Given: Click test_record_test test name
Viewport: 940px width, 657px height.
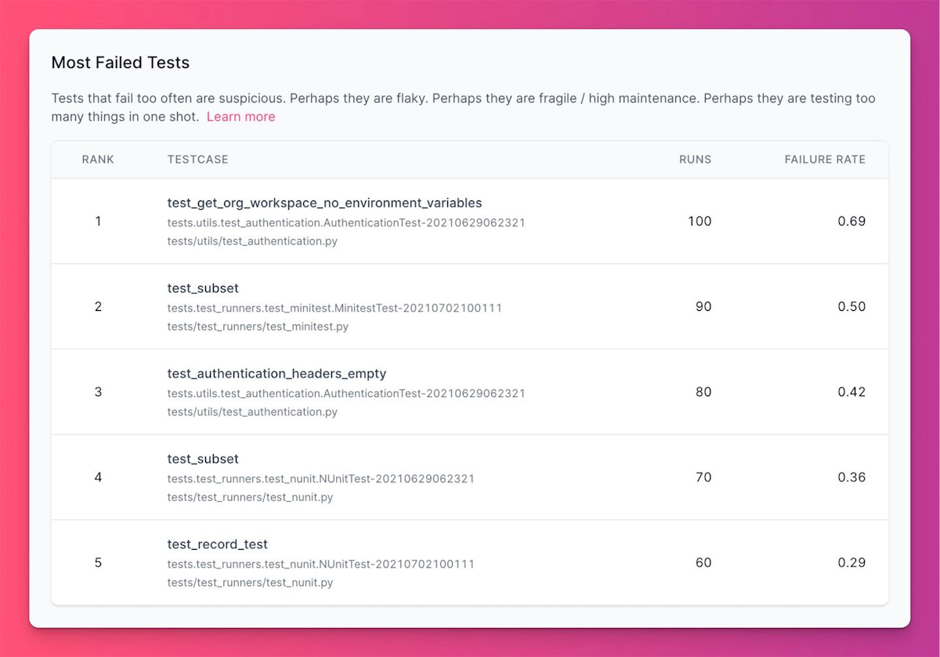Looking at the screenshot, I should (218, 544).
